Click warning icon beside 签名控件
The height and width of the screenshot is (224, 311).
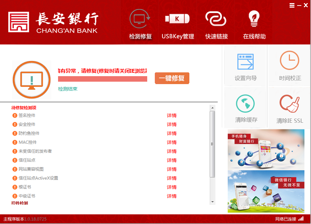(x=15, y=115)
